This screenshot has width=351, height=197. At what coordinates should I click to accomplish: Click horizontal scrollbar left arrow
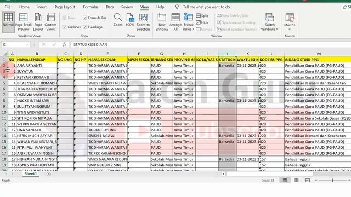tap(223, 174)
